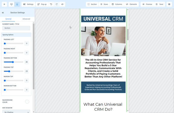Click the Margin Bottom value box

27,90
